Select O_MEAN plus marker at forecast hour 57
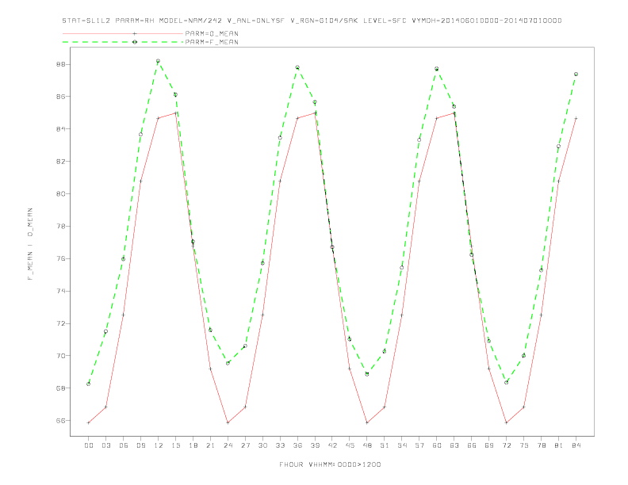628x485 pixels. (419, 181)
